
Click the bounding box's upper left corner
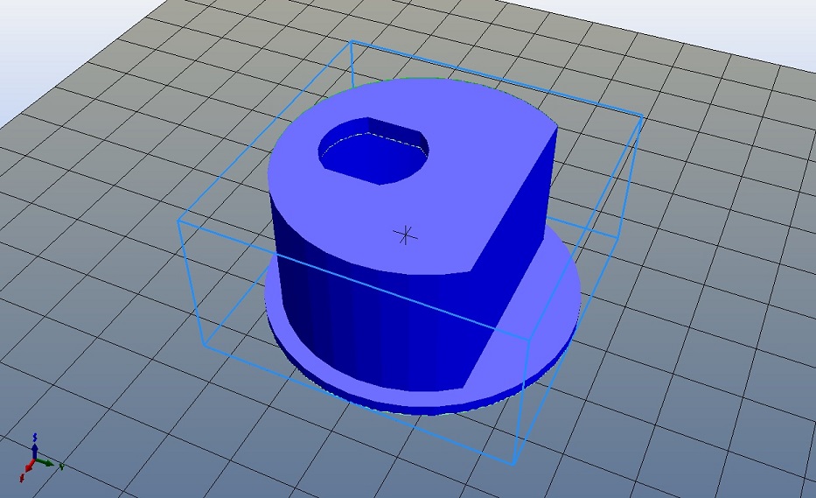tap(180, 220)
